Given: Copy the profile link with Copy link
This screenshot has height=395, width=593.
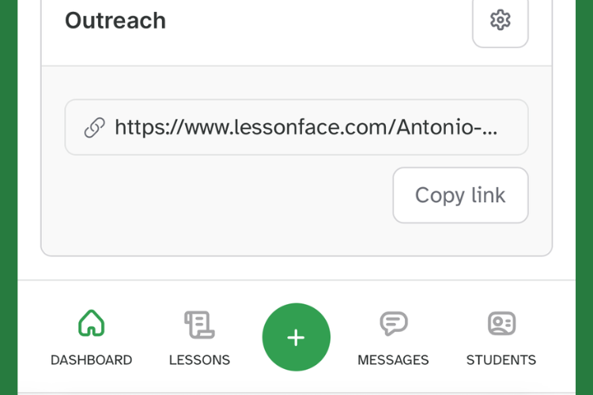Looking at the screenshot, I should [460, 195].
